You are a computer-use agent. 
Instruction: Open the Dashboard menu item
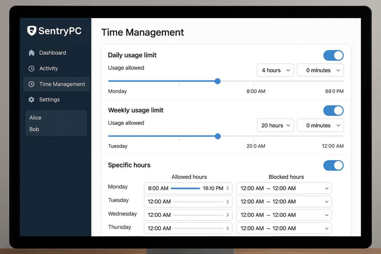52,53
